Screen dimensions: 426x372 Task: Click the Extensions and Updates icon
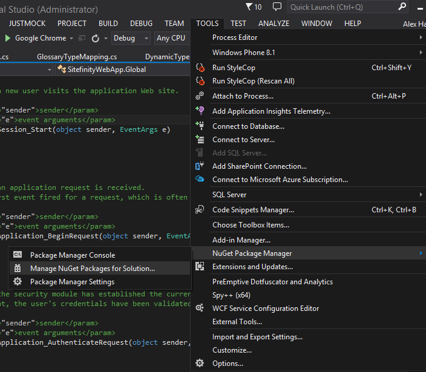200,266
